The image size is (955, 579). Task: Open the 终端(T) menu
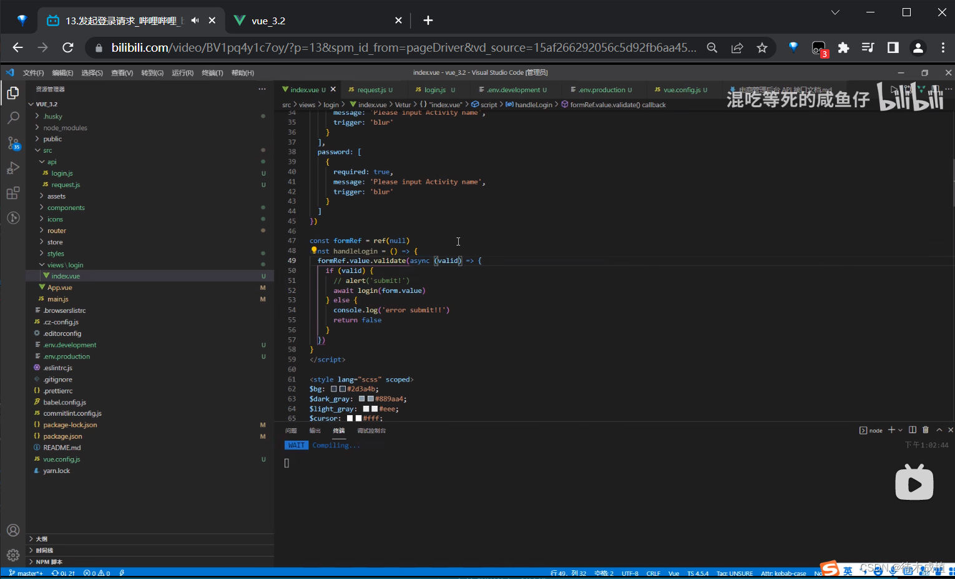click(x=212, y=73)
